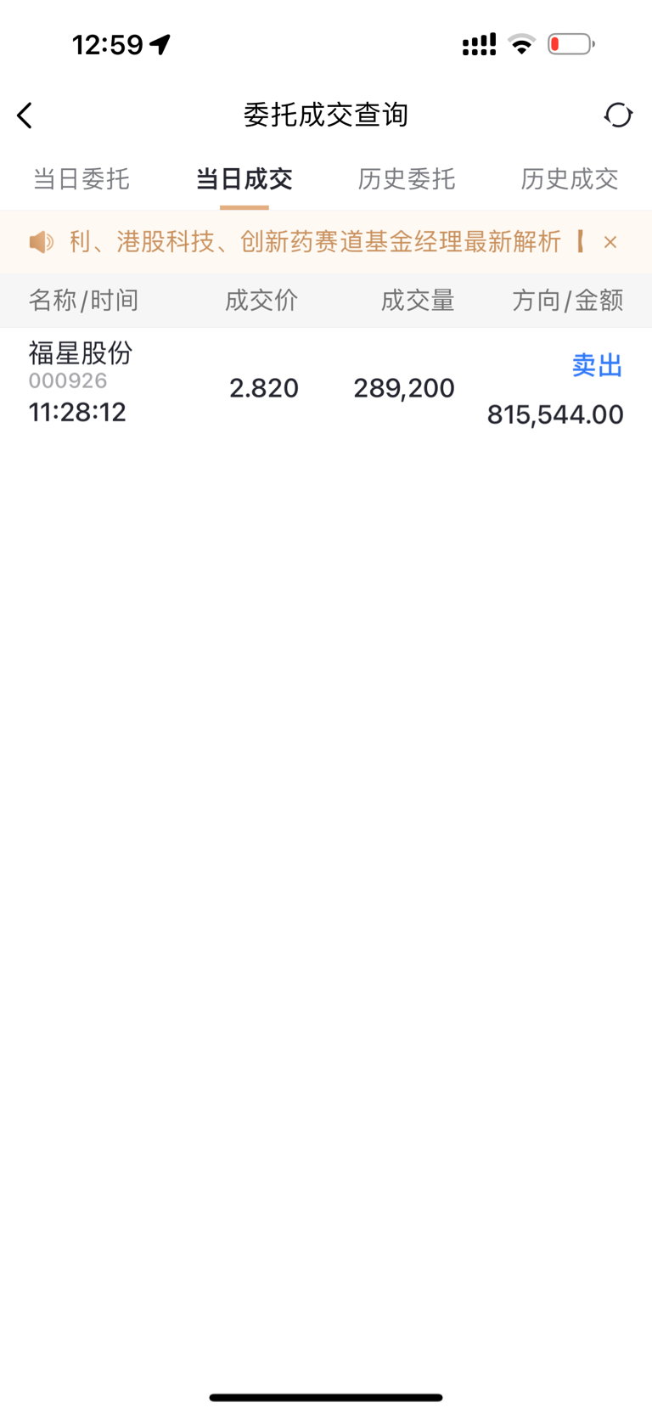Tap the 方向/金额 column header
The height and width of the screenshot is (1414, 652).
(568, 300)
